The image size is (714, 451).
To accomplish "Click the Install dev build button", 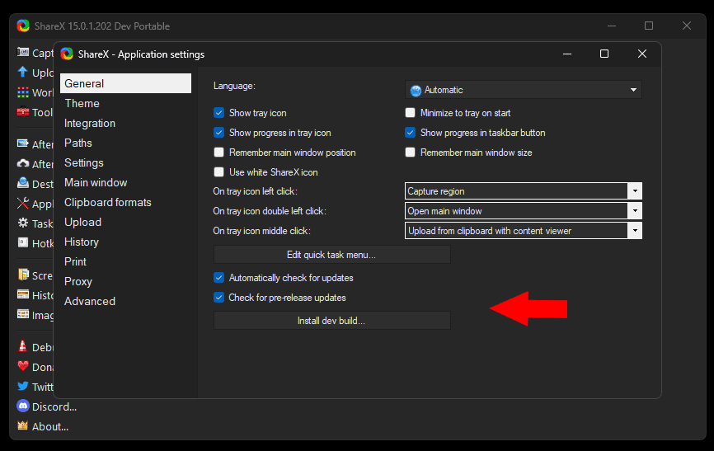I will [x=332, y=320].
